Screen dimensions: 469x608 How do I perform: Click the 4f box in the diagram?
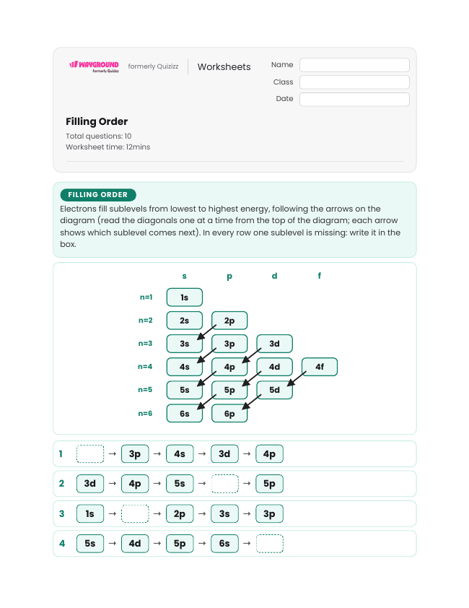(x=320, y=367)
